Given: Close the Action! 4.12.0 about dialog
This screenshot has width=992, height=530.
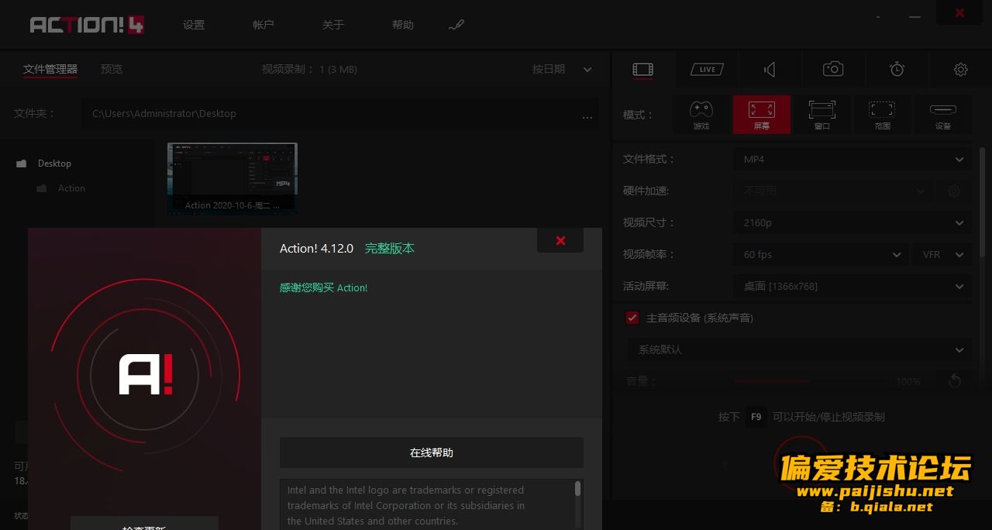Looking at the screenshot, I should 560,240.
